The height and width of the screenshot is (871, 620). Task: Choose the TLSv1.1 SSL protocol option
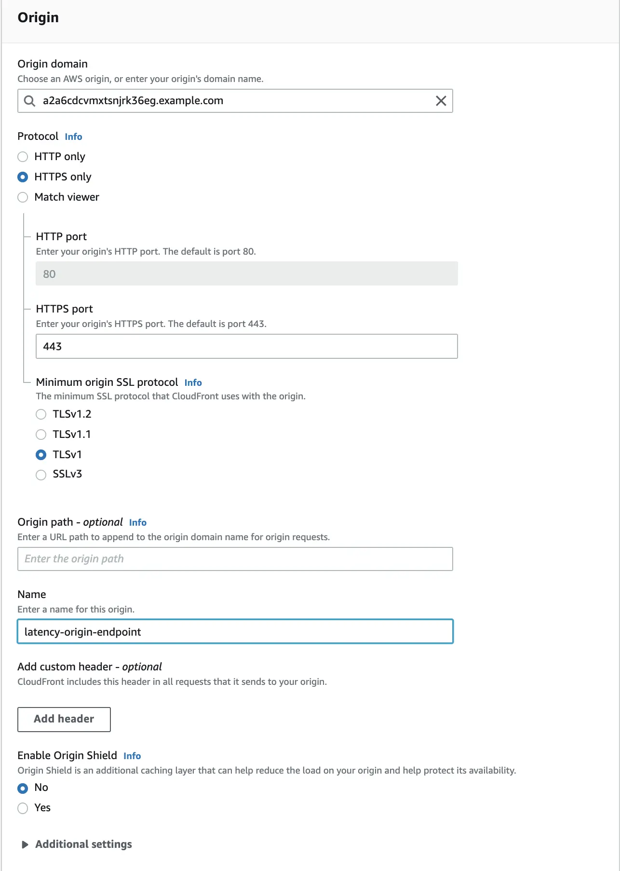41,435
